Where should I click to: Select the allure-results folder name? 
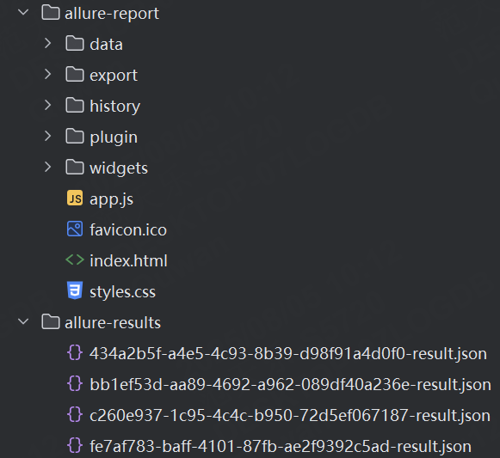tap(113, 322)
